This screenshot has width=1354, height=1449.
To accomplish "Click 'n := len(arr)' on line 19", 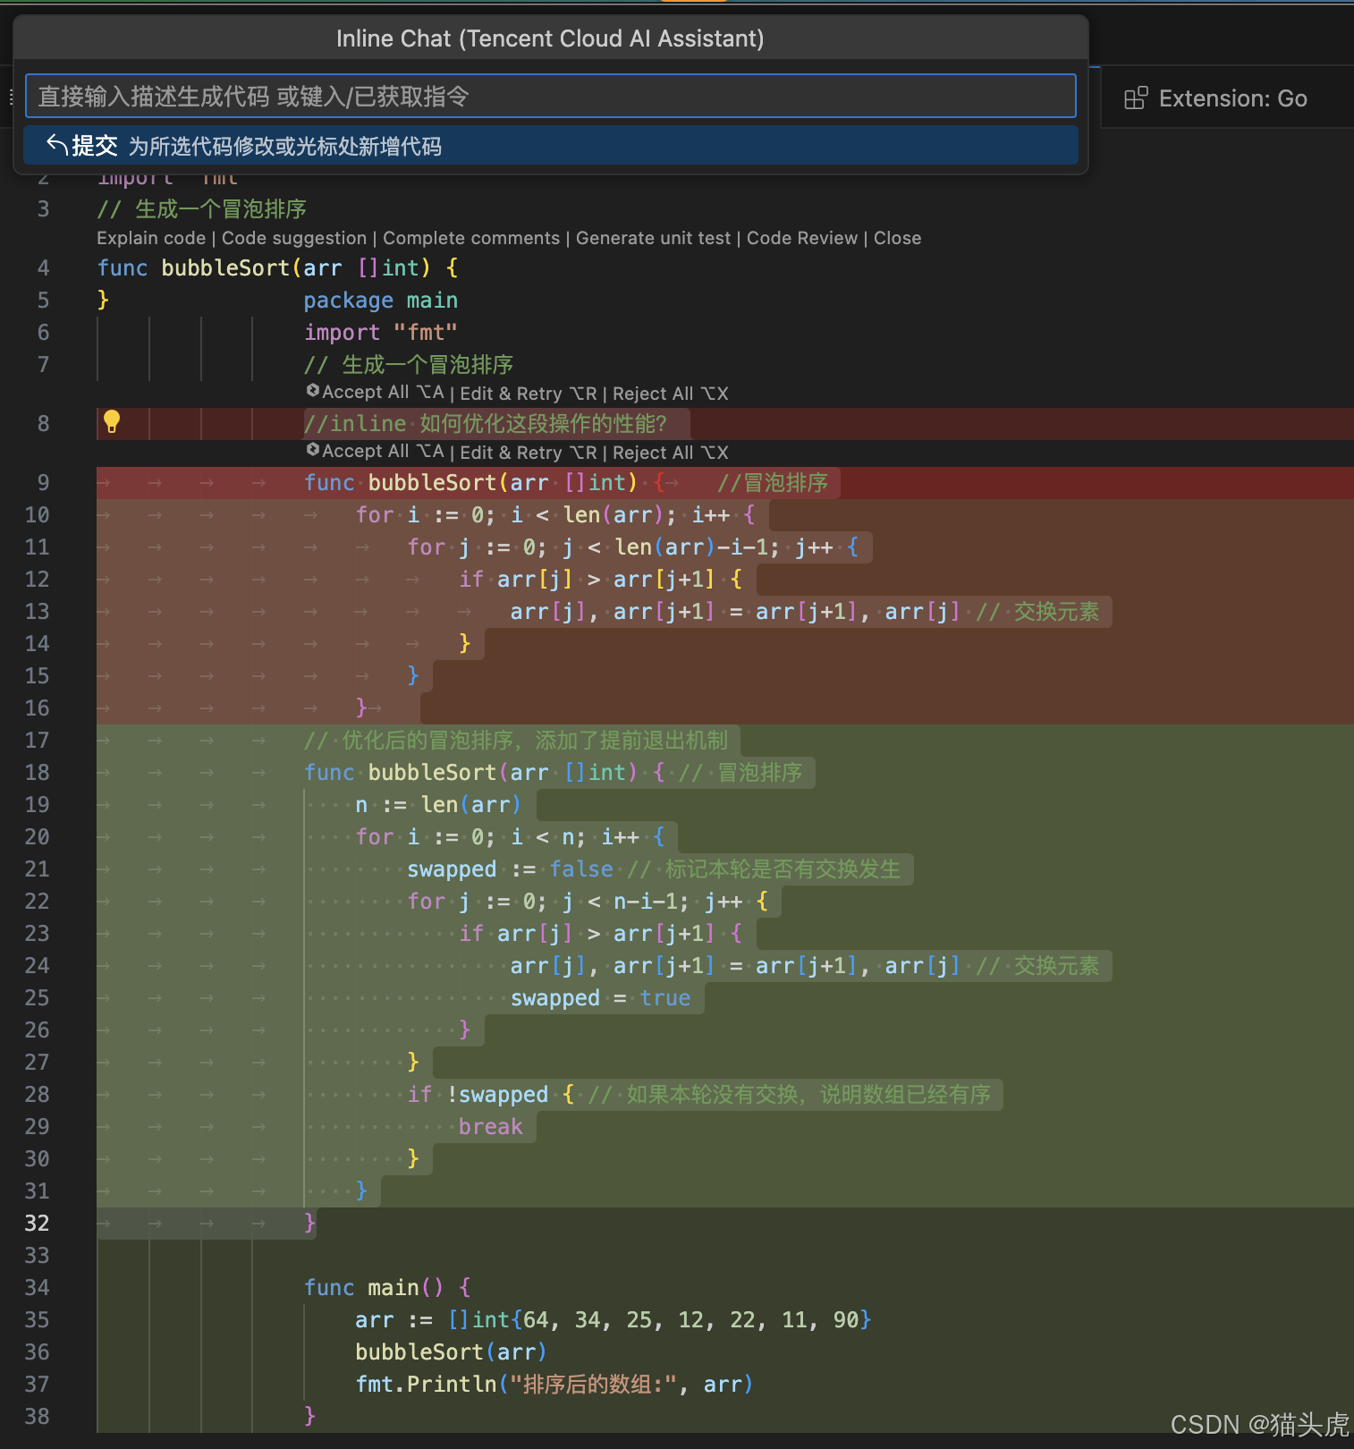I will [438, 804].
